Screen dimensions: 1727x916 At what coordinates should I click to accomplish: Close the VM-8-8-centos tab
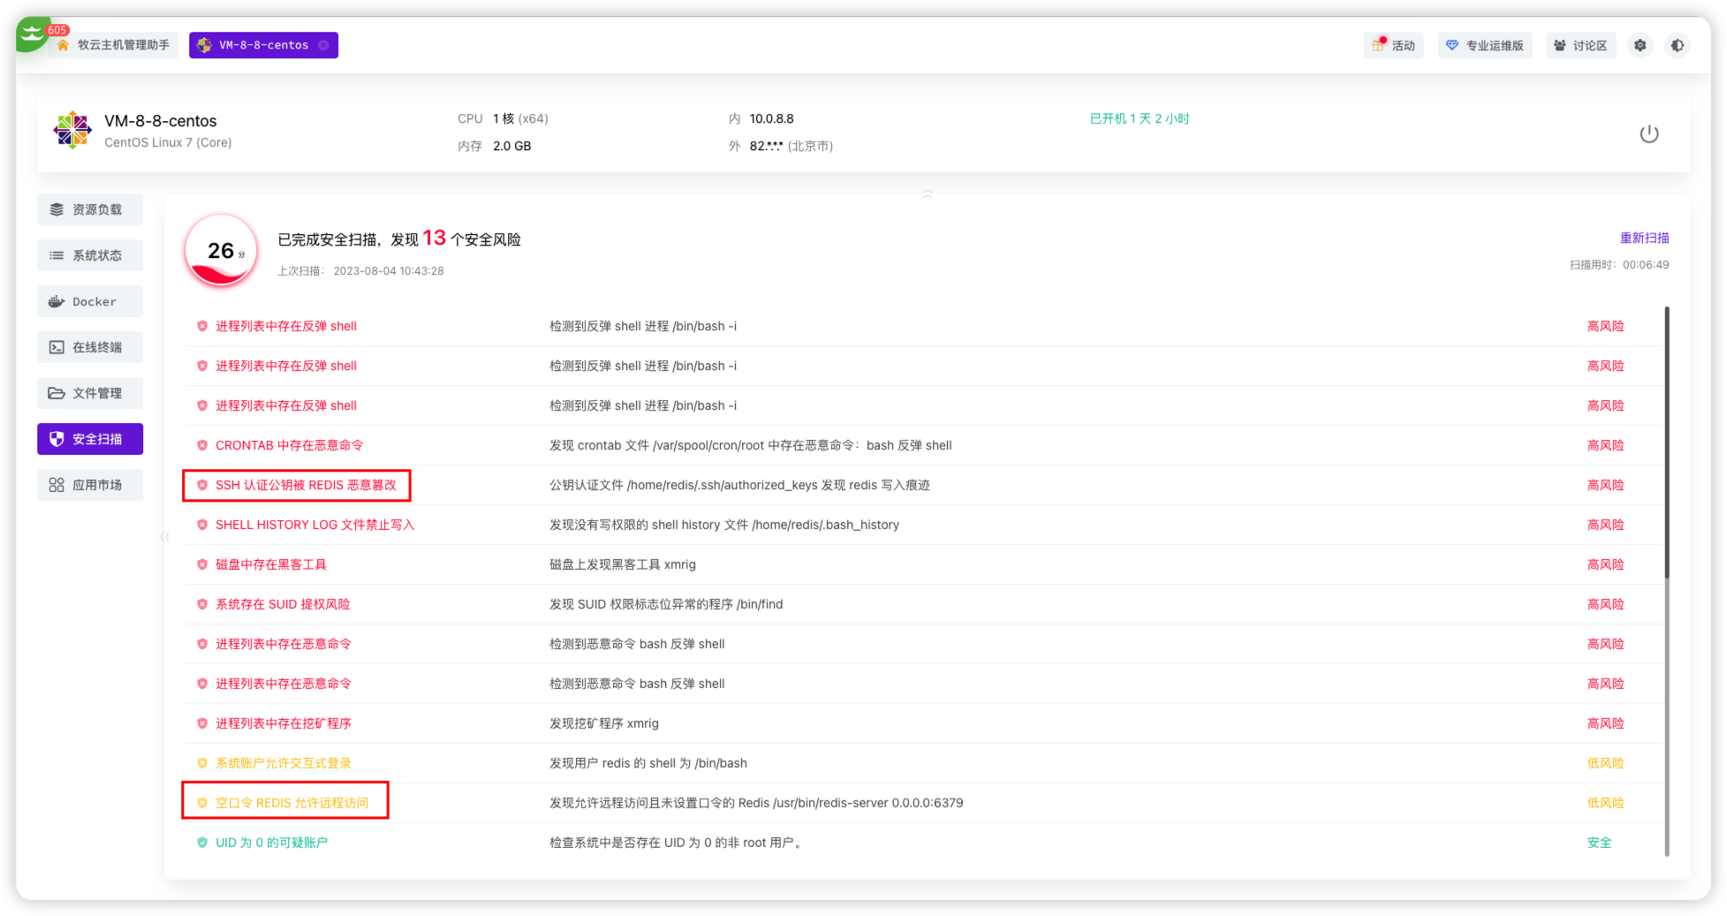(323, 45)
